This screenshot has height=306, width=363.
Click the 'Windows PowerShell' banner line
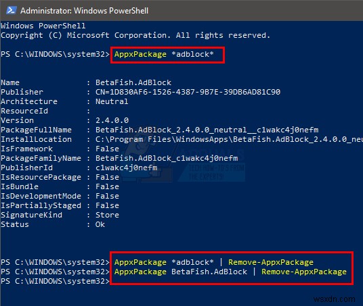(x=43, y=26)
